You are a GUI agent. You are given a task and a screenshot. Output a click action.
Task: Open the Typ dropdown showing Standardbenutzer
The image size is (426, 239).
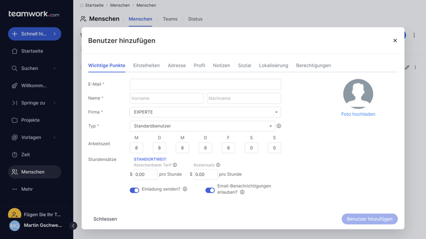point(202,126)
